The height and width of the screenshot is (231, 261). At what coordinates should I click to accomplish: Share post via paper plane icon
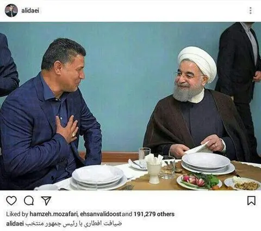(46, 201)
